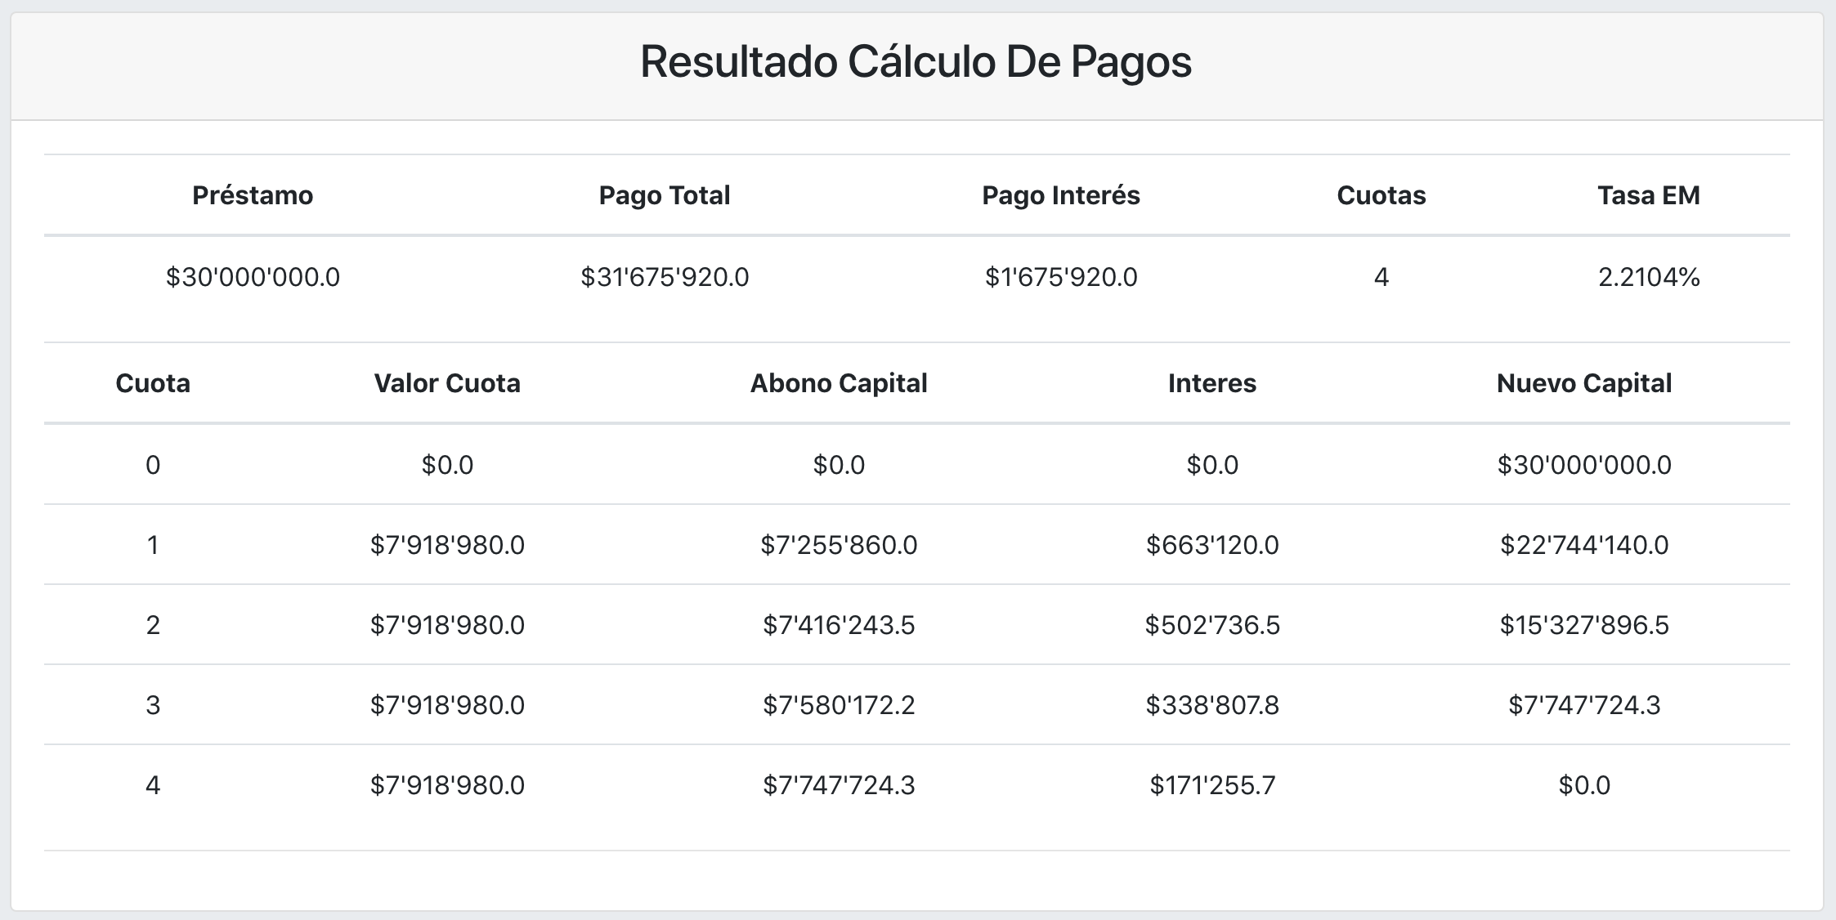Click the $7'580'172.2 capital payment cell
The image size is (1836, 920).
pyautogui.click(x=839, y=705)
